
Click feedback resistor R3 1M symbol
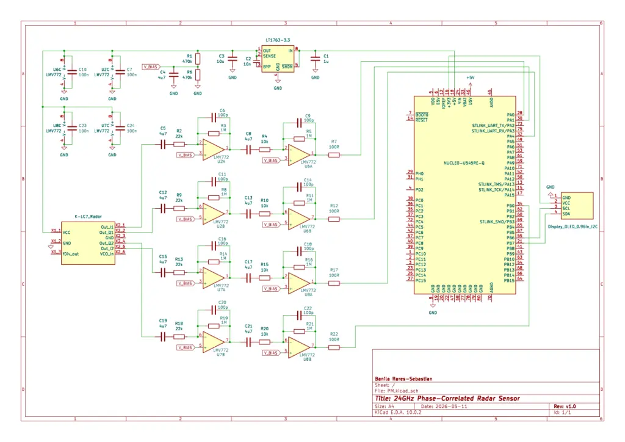(214, 134)
